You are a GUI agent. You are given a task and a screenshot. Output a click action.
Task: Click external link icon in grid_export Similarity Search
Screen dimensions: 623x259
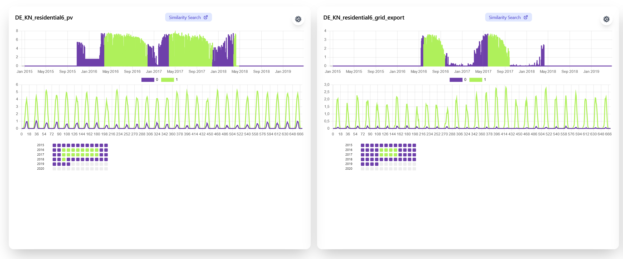coord(526,17)
